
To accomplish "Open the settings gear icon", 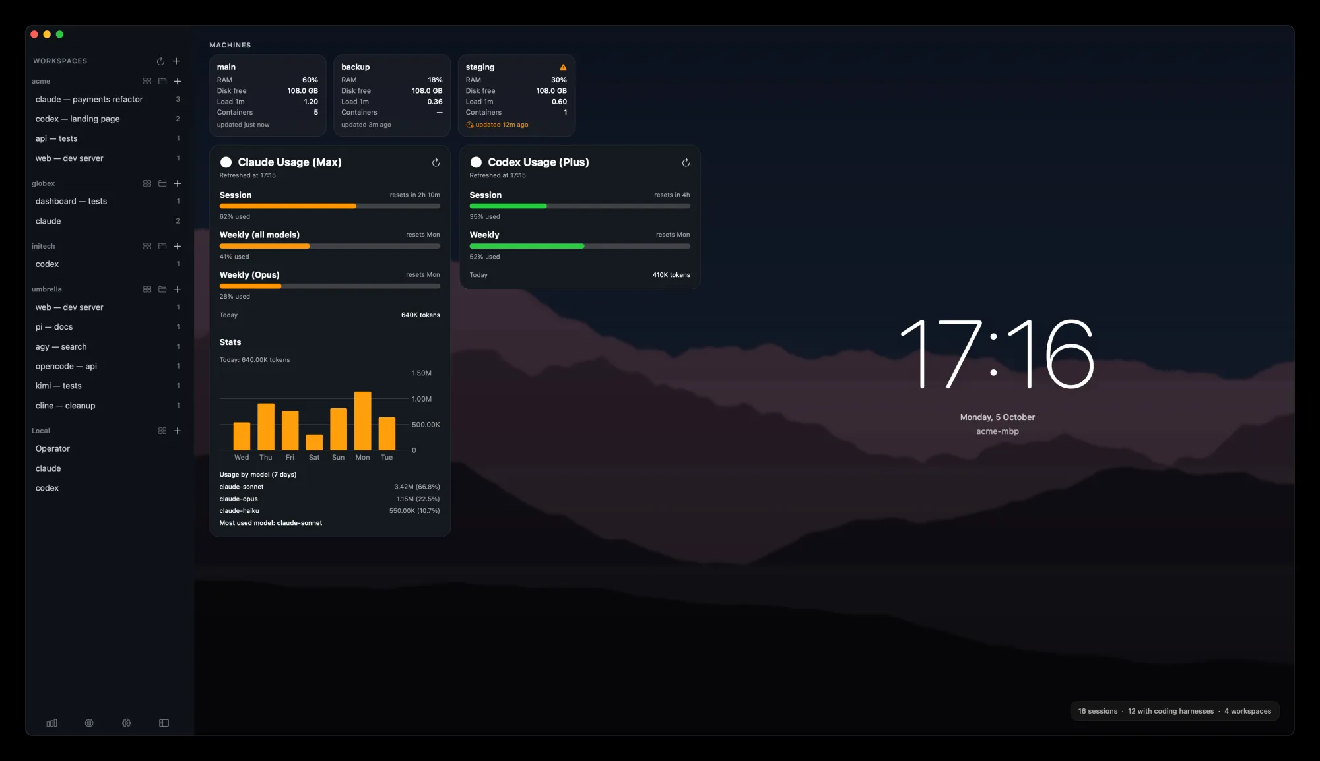I will [127, 723].
